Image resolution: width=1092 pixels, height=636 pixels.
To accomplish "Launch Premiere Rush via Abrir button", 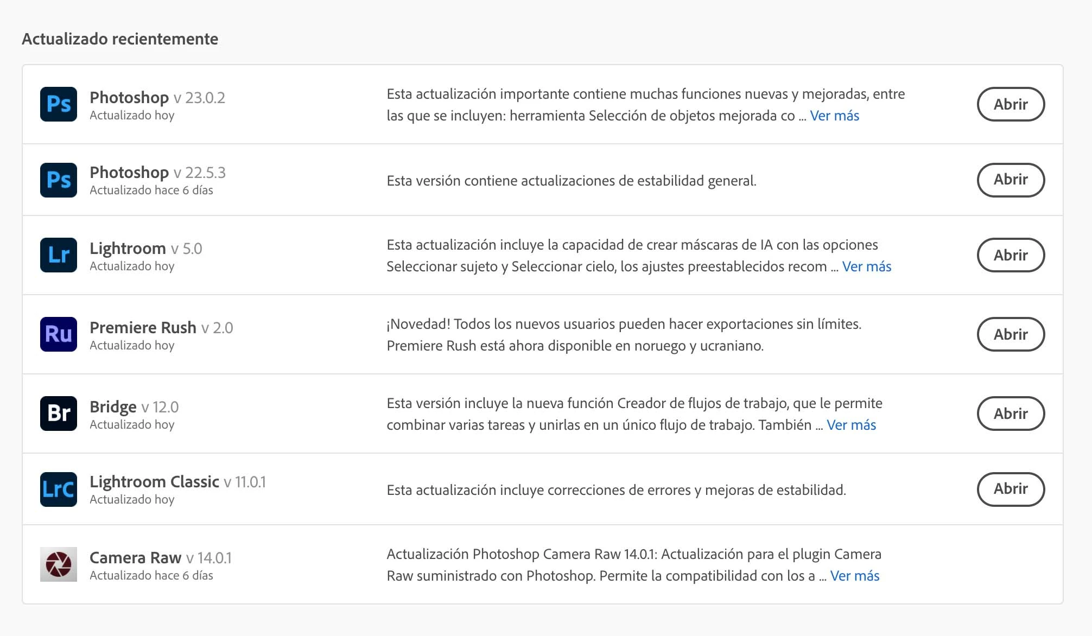I will (1011, 334).
